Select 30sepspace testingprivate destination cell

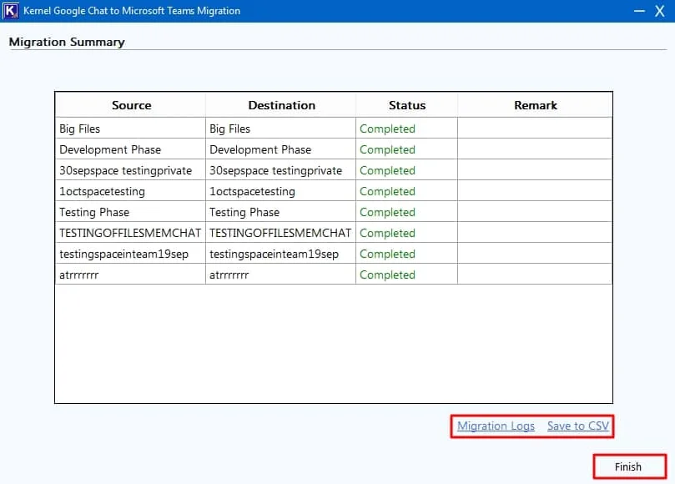point(281,170)
